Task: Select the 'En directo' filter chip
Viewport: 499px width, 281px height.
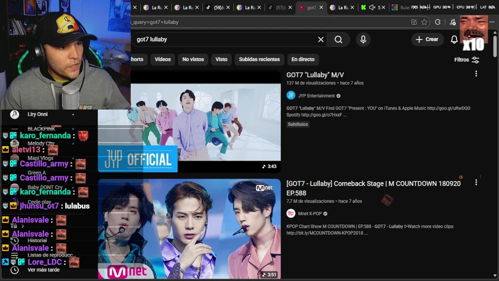Action: pos(303,59)
